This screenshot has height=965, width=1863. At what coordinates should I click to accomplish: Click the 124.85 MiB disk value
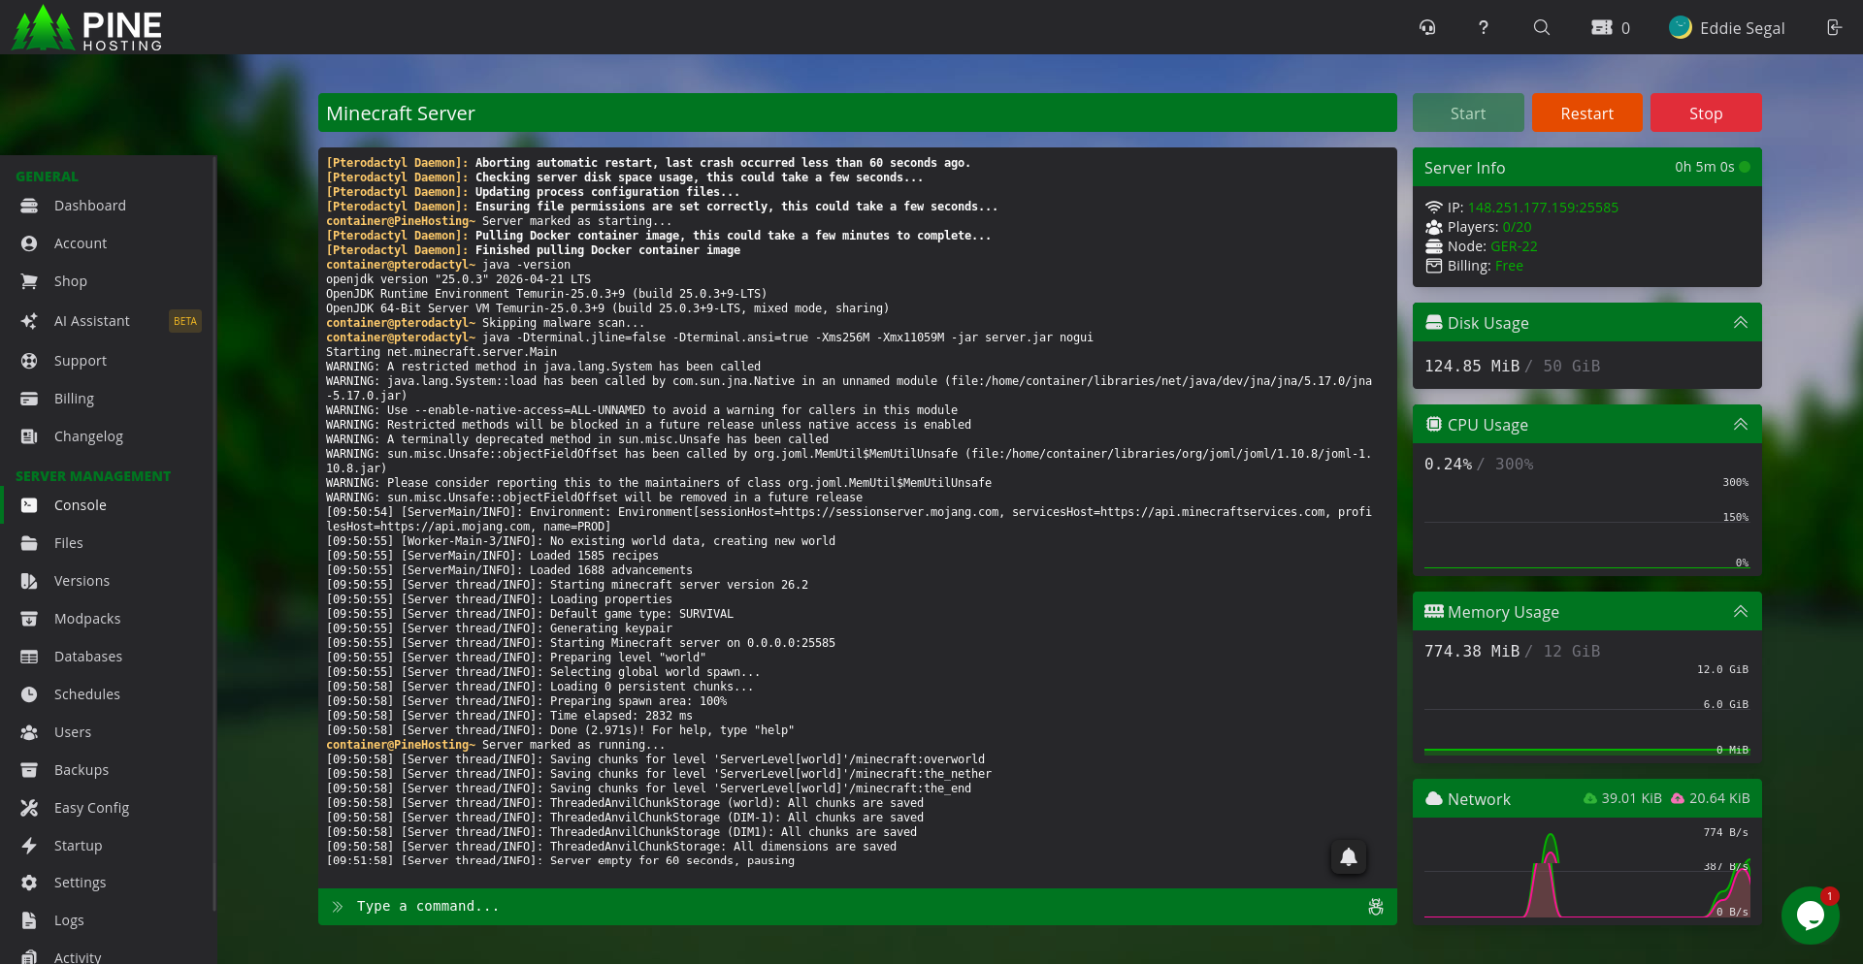[1471, 366]
